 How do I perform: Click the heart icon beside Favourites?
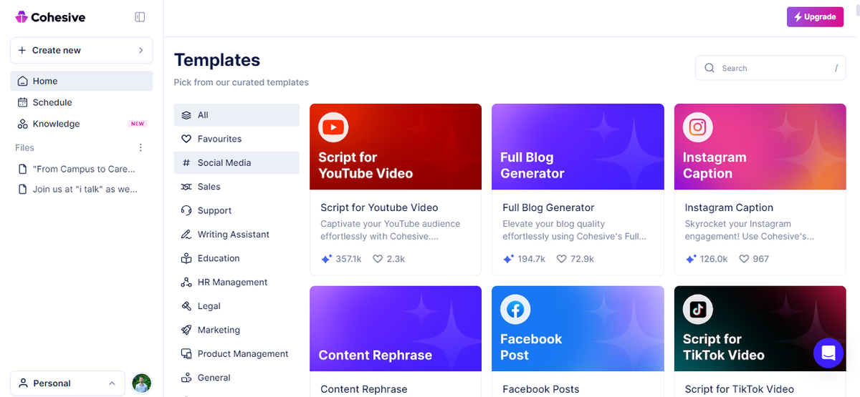click(x=186, y=139)
